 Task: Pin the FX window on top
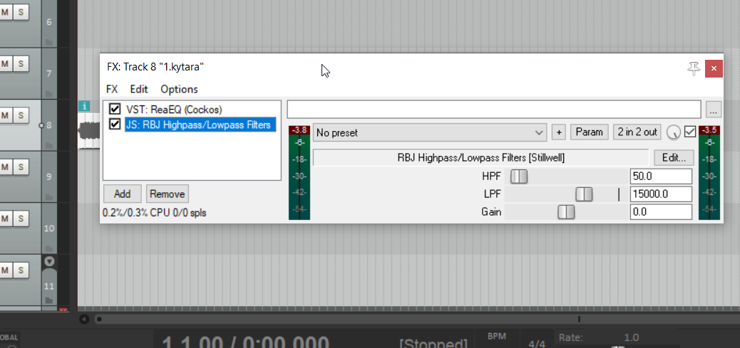click(x=693, y=68)
